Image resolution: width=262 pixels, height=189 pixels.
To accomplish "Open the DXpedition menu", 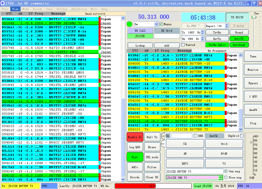I will 79,9.
